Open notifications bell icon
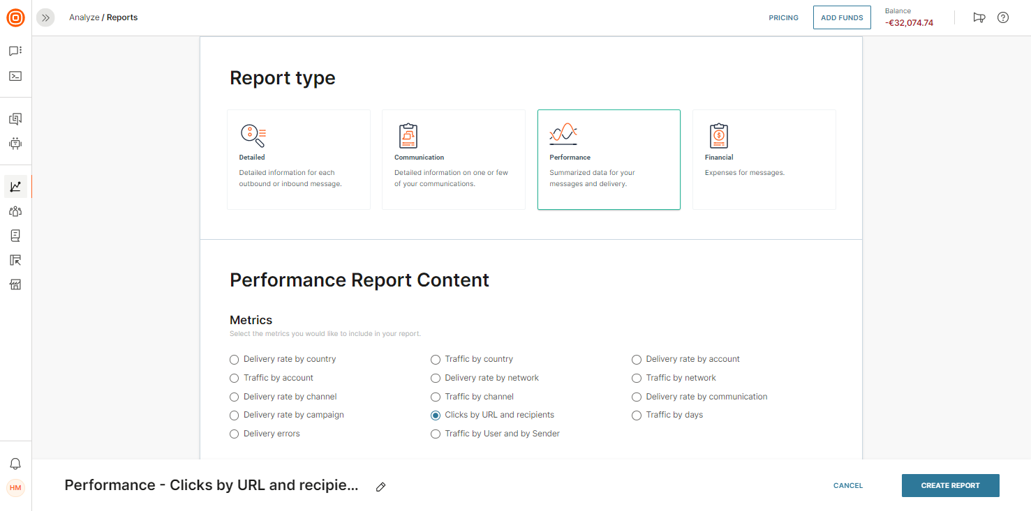This screenshot has height=511, width=1031. pyautogui.click(x=15, y=464)
